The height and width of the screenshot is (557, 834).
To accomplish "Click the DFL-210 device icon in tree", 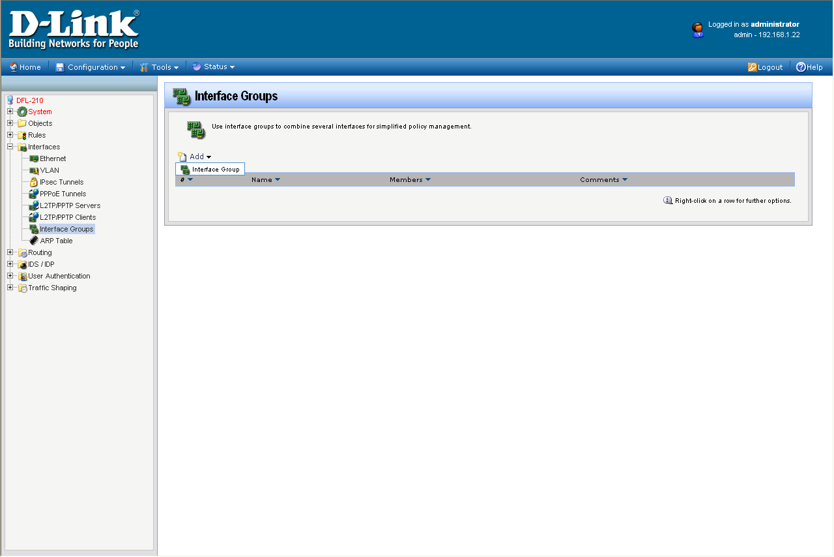I will (x=10, y=100).
